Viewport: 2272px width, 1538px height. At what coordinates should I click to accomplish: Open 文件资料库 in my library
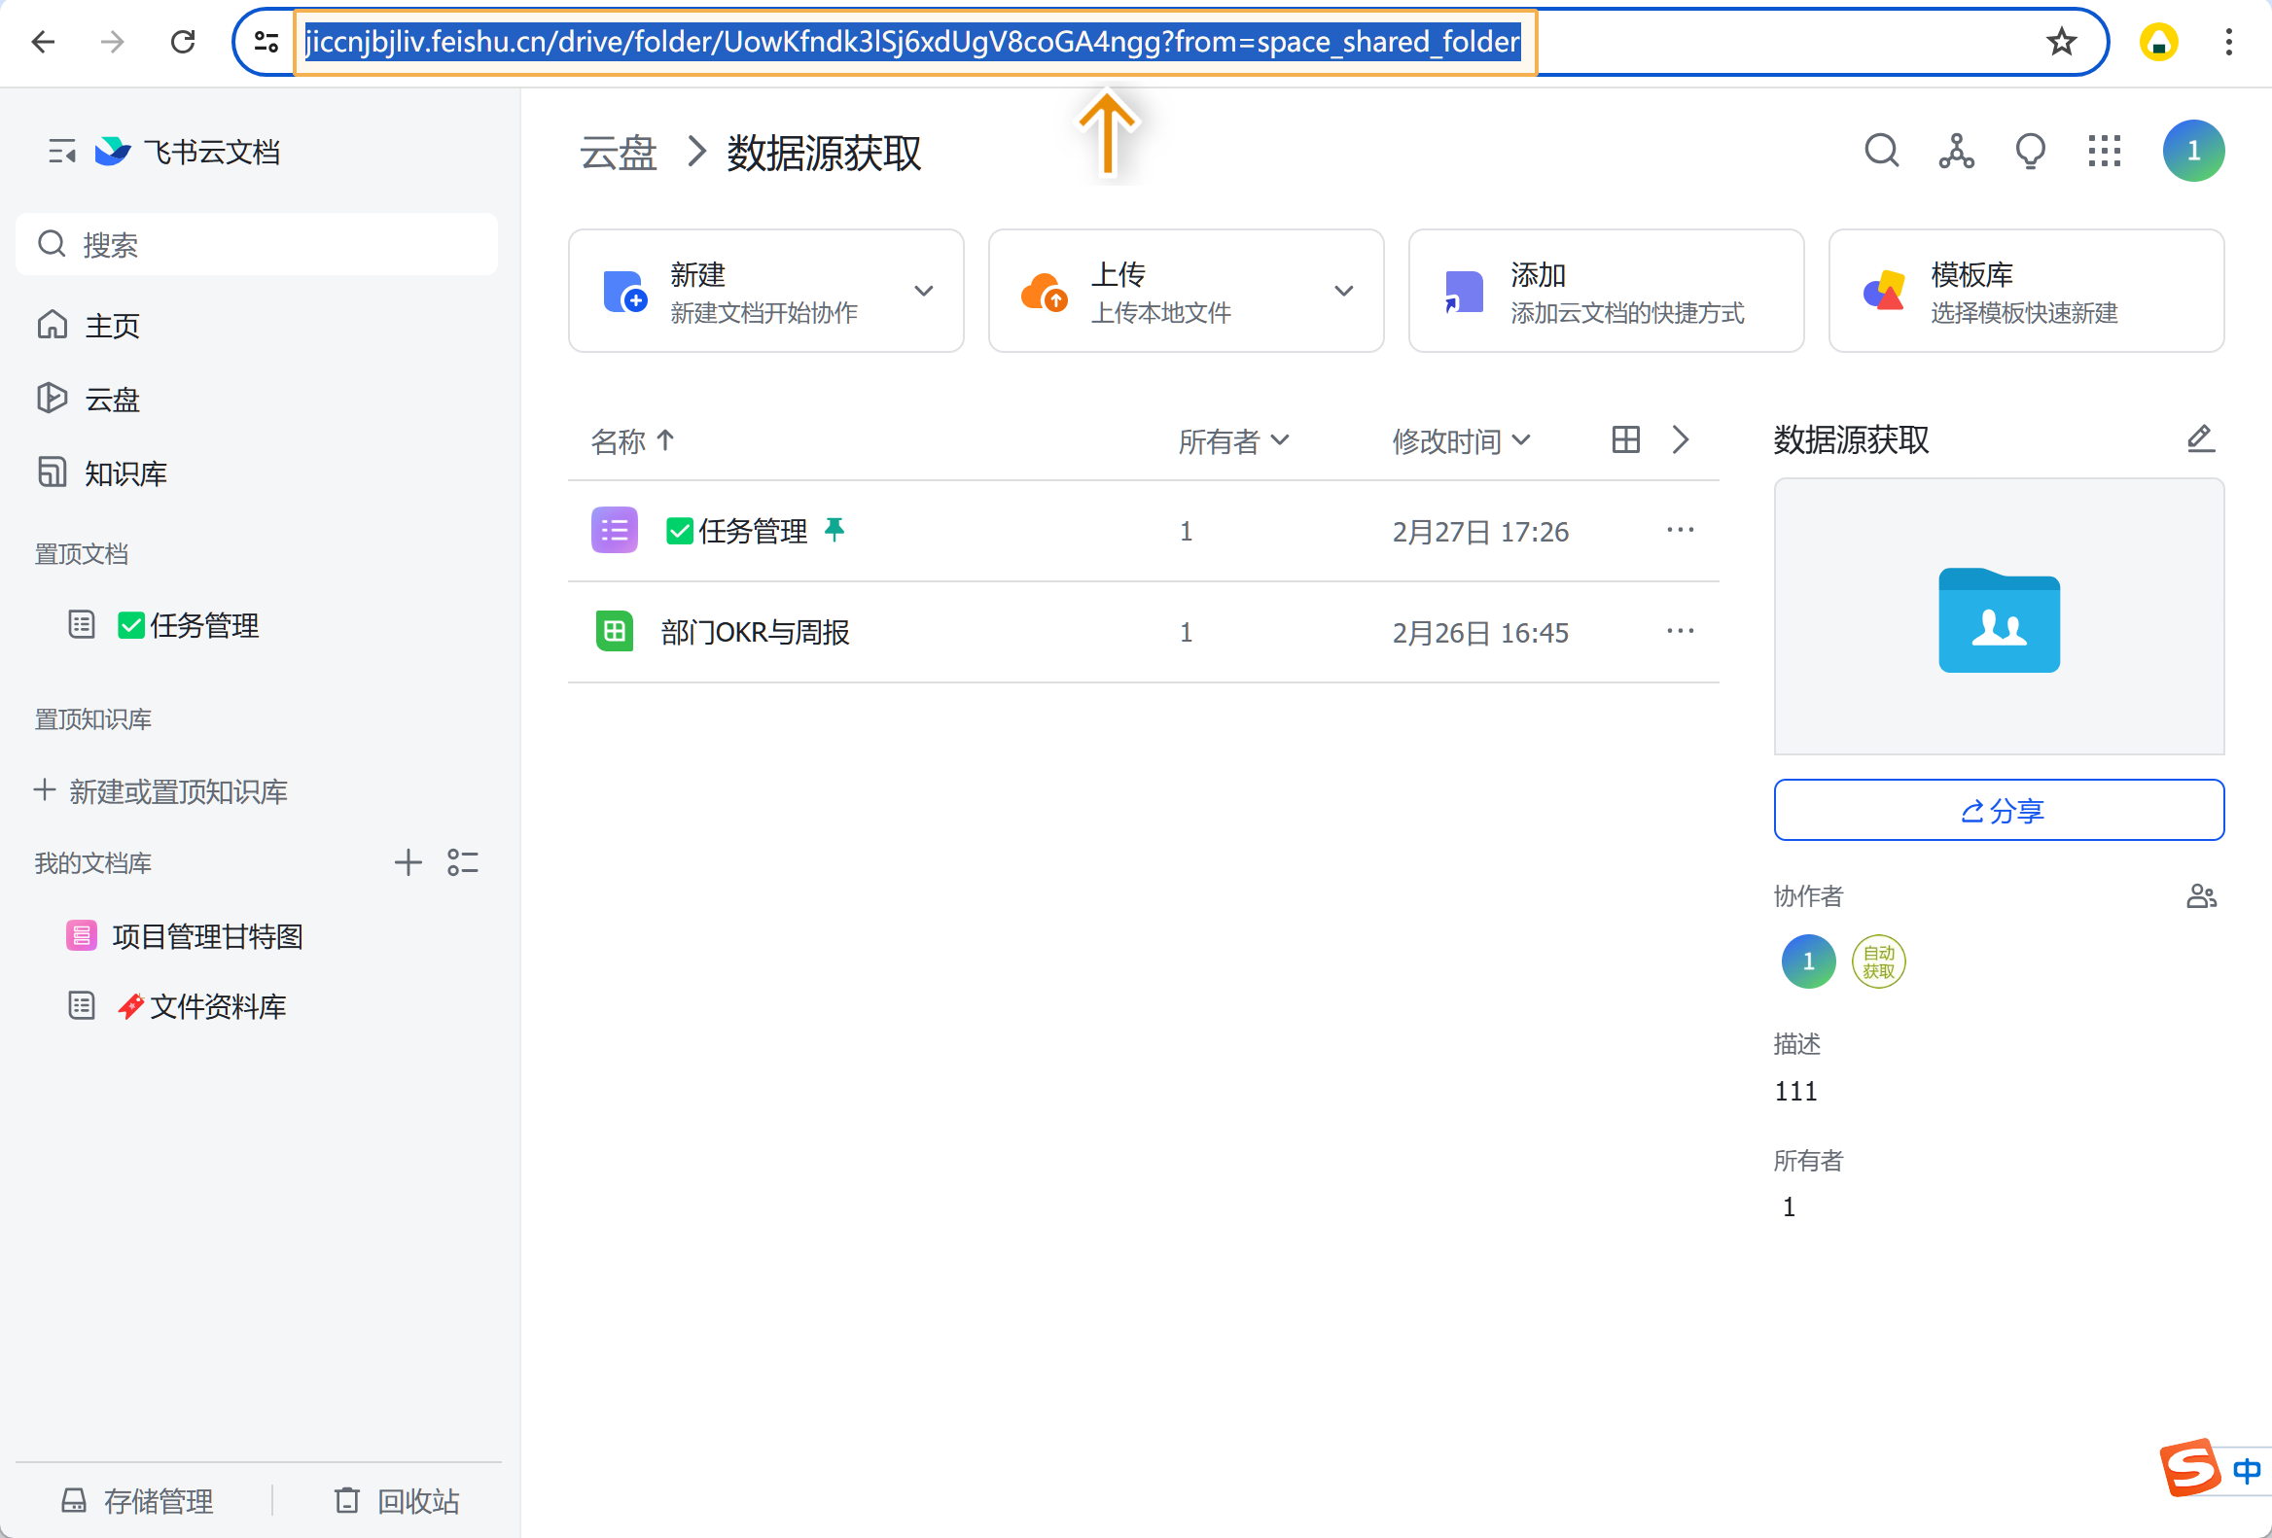pyautogui.click(x=256, y=1006)
